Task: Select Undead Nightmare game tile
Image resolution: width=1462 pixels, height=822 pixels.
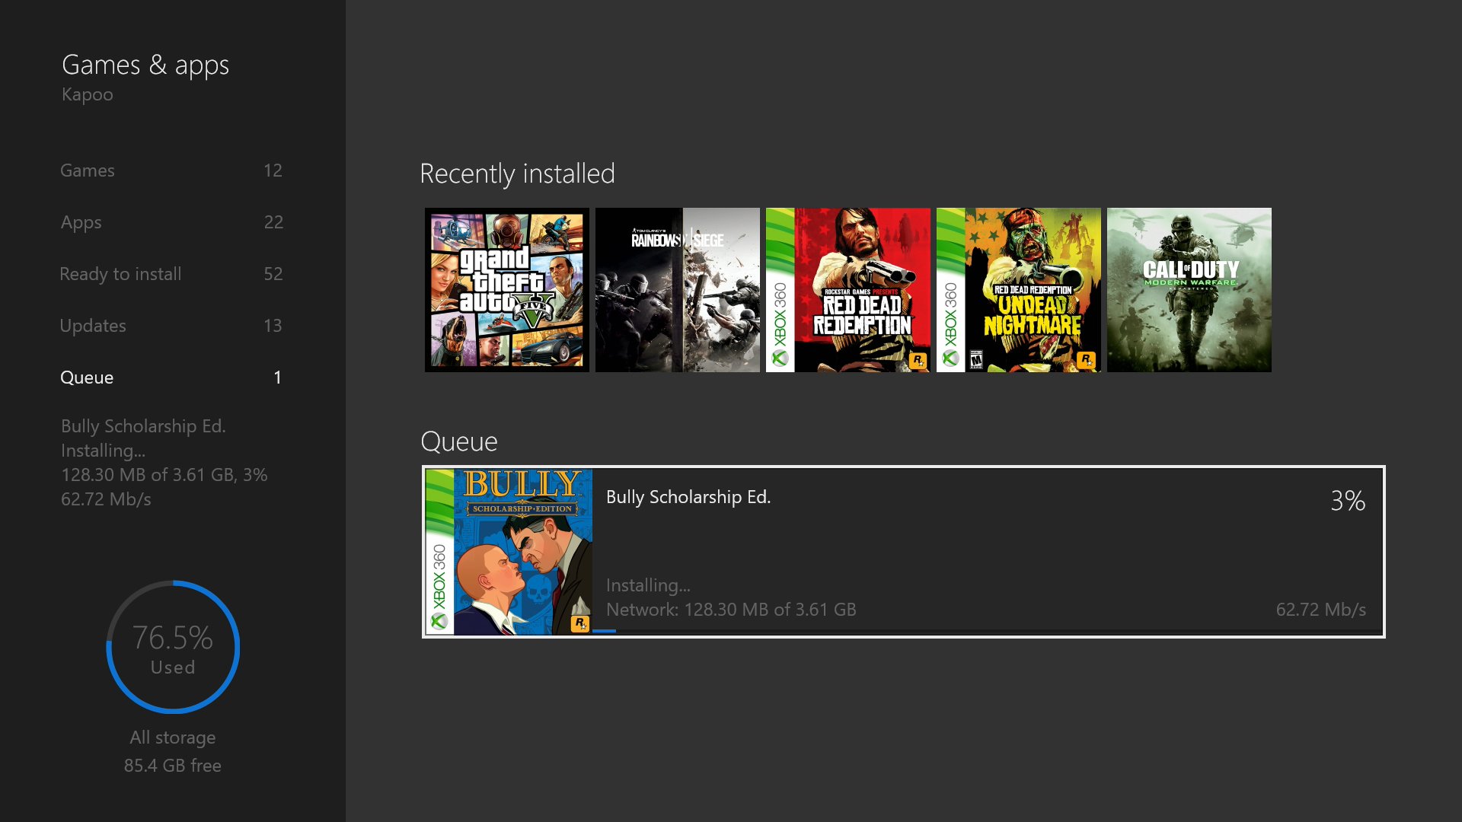Action: (x=1018, y=290)
